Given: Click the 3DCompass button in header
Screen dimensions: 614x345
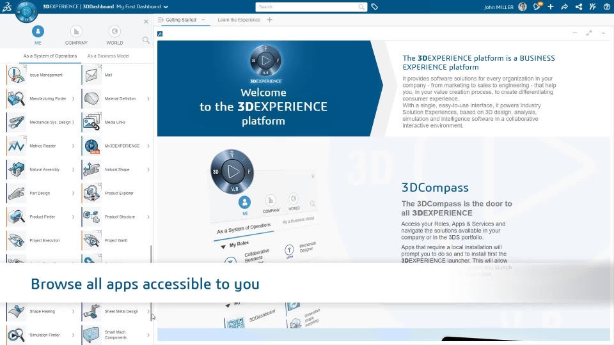Looking at the screenshot, I should (27, 11).
